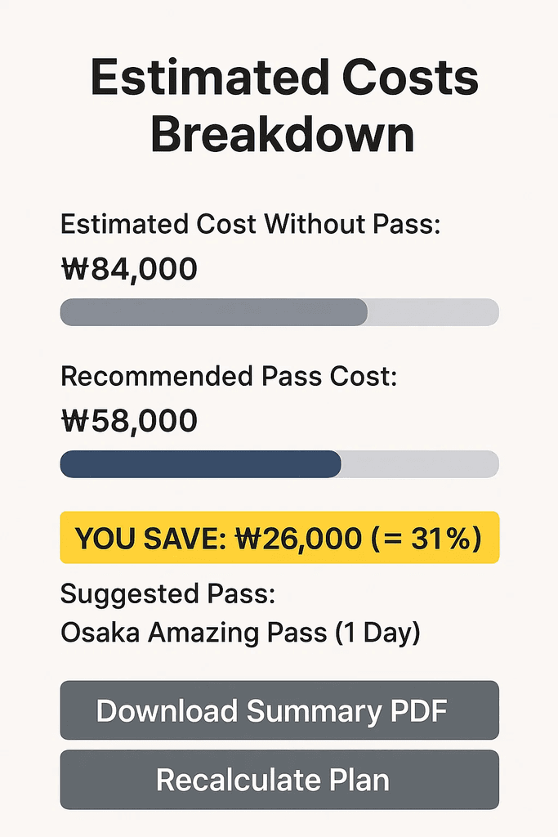Open the Osaka Amazing Pass (1 Day) text
The image size is (558, 837).
240,633
